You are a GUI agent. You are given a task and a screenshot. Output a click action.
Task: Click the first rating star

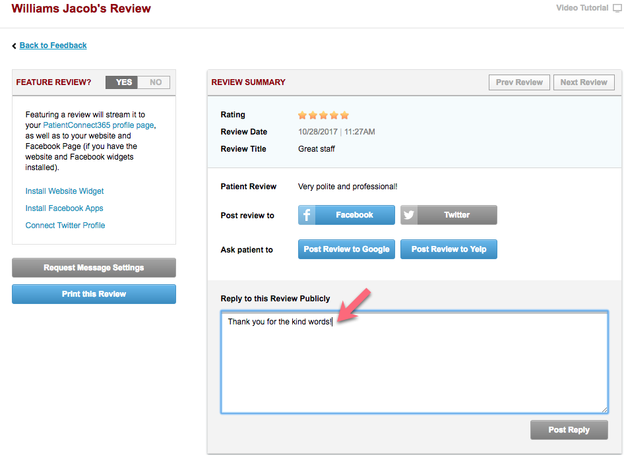coord(303,115)
